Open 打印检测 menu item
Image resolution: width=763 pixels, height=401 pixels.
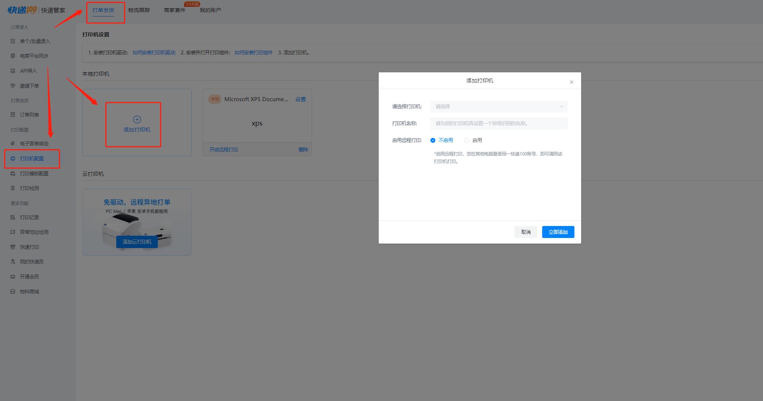(x=29, y=188)
